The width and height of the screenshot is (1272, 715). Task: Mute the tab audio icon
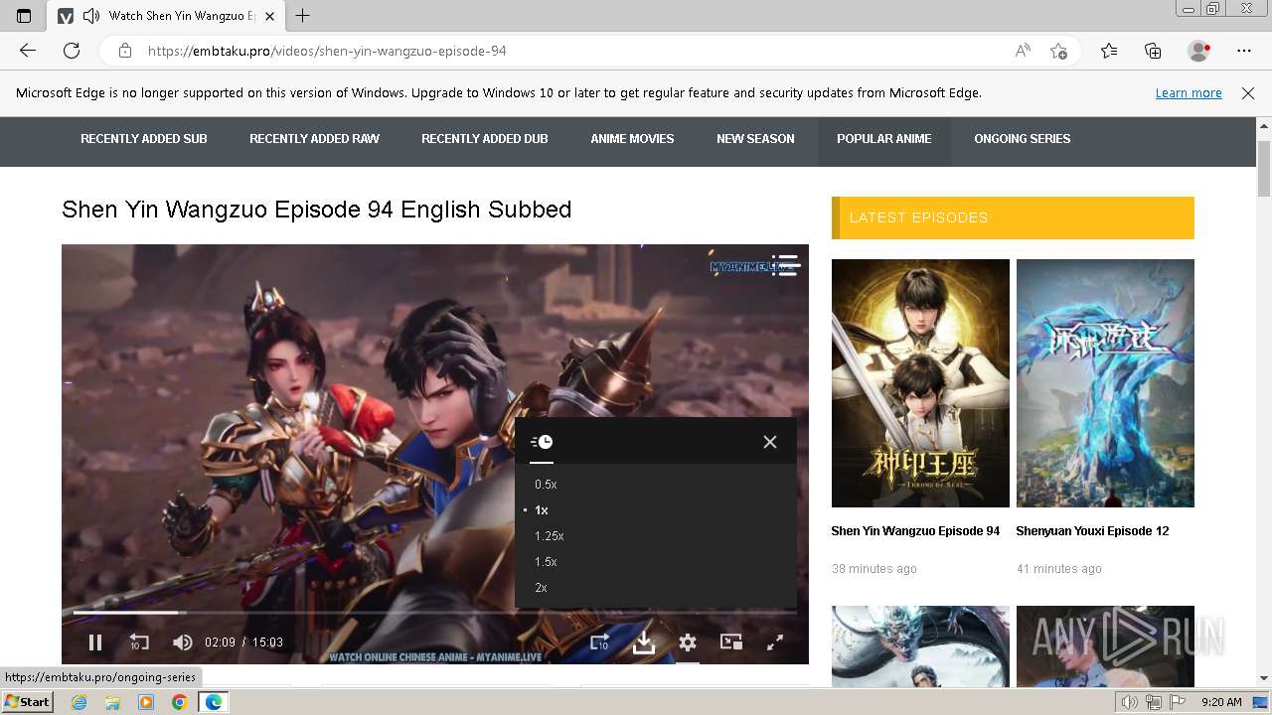(91, 16)
